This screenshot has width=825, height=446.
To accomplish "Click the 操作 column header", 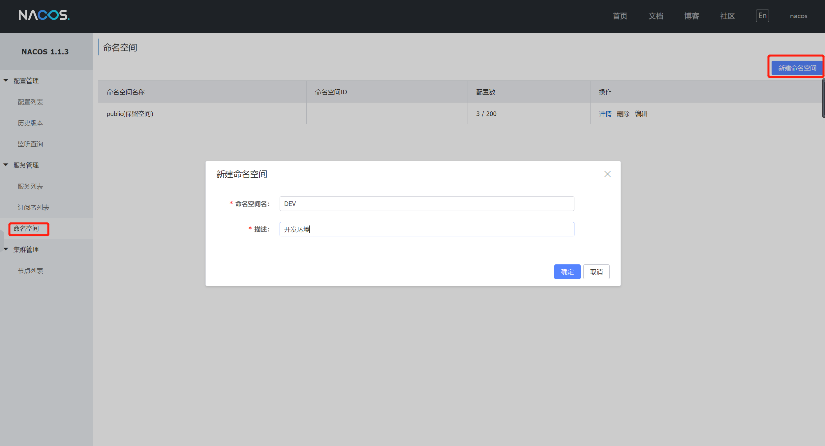I will pos(706,92).
